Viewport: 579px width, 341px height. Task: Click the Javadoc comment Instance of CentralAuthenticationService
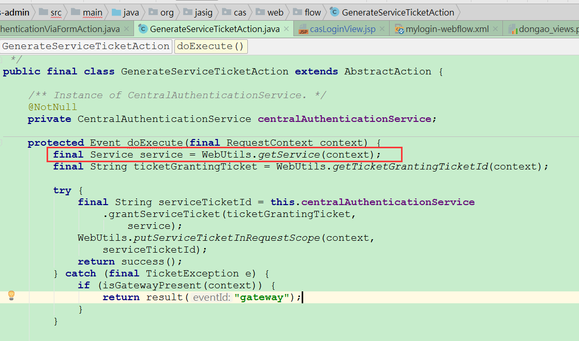tap(177, 95)
